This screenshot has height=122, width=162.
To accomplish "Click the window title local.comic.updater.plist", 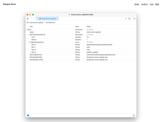I will 82,14.
